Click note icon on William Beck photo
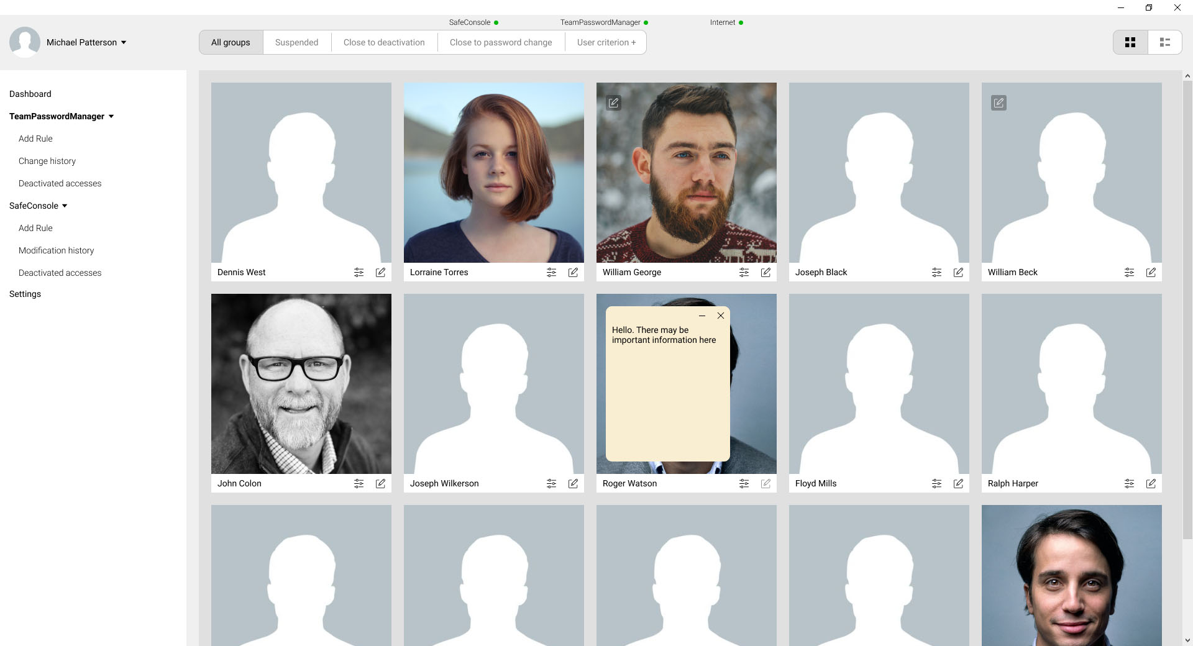The width and height of the screenshot is (1193, 646). pyautogui.click(x=999, y=102)
